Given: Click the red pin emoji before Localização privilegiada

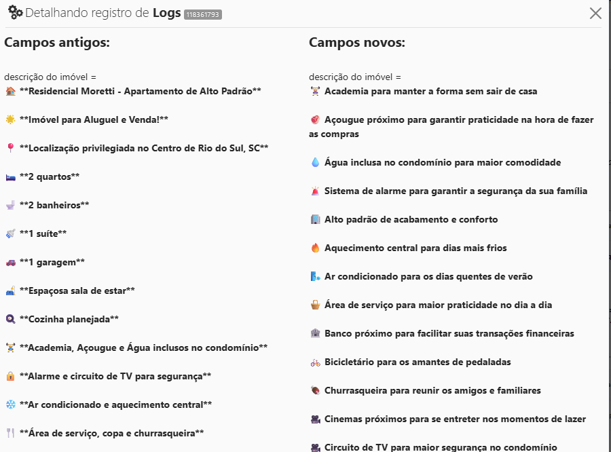Looking at the screenshot, I should (10, 148).
